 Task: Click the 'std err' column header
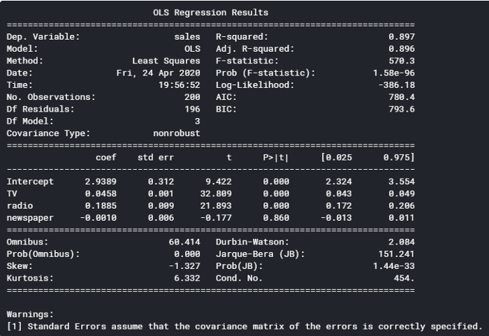click(155, 157)
